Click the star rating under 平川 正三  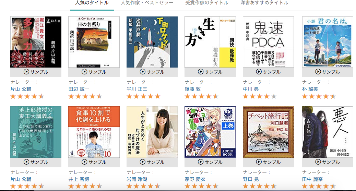click(143, 96)
